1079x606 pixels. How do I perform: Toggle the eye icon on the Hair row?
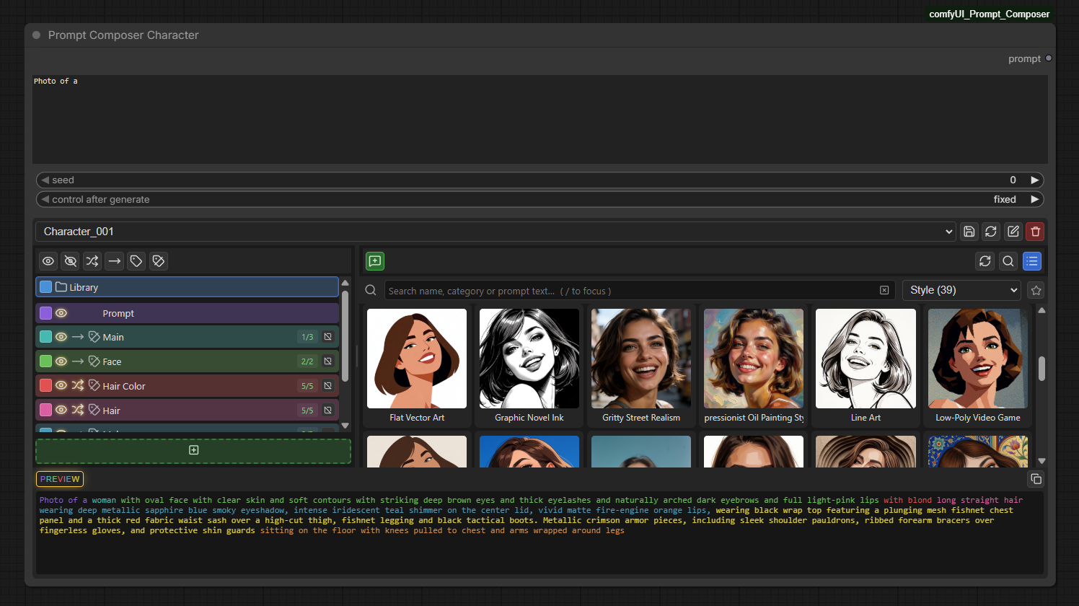pyautogui.click(x=61, y=410)
